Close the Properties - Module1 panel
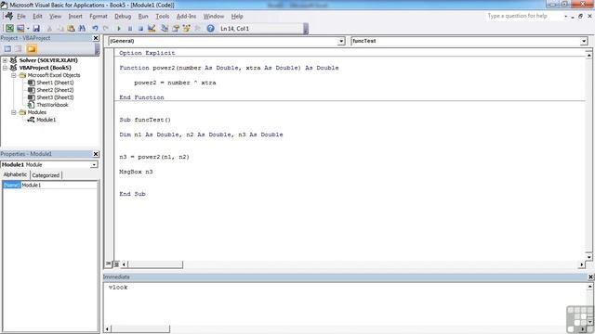Viewport: 595px width, 334px height. click(96, 154)
